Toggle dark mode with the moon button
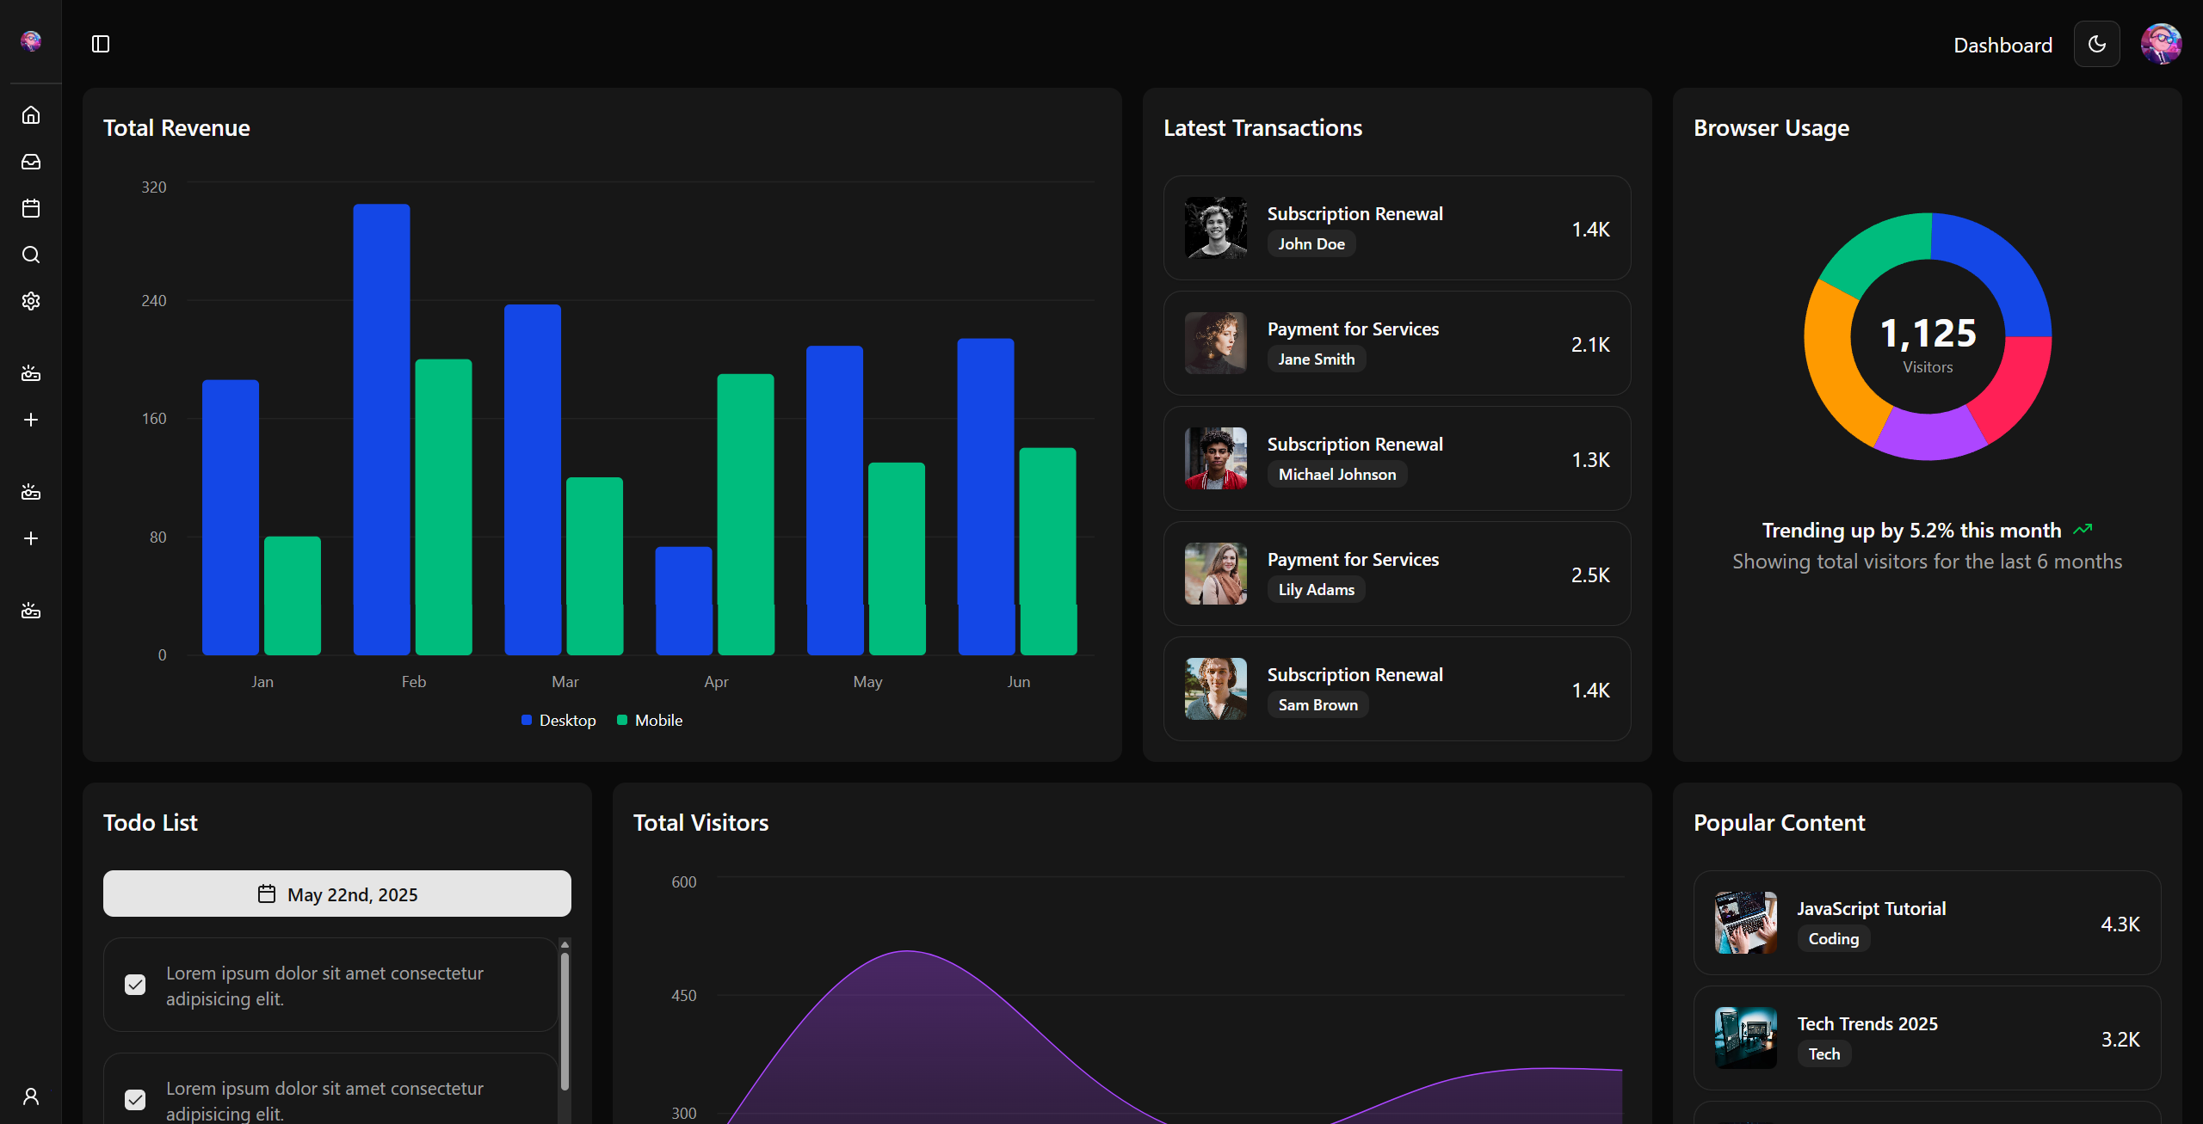The height and width of the screenshot is (1124, 2203). point(2097,44)
